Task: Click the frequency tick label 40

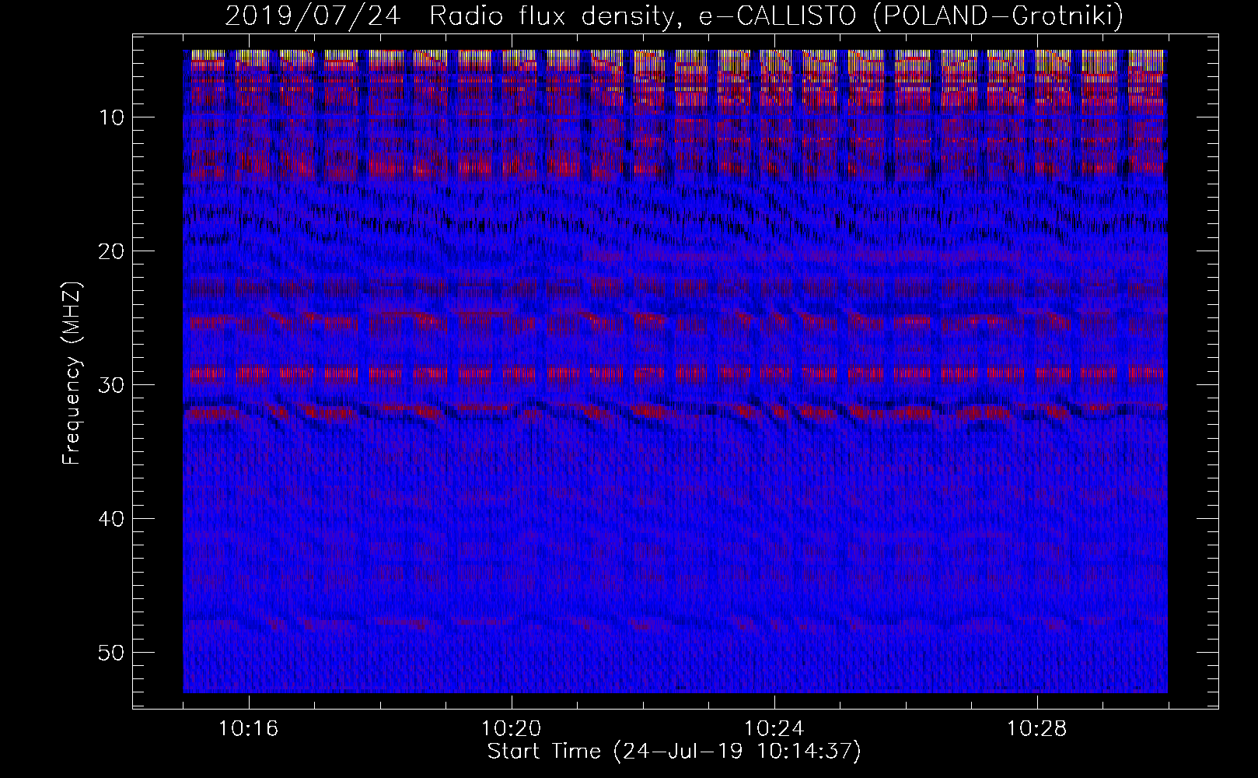Action: point(111,519)
